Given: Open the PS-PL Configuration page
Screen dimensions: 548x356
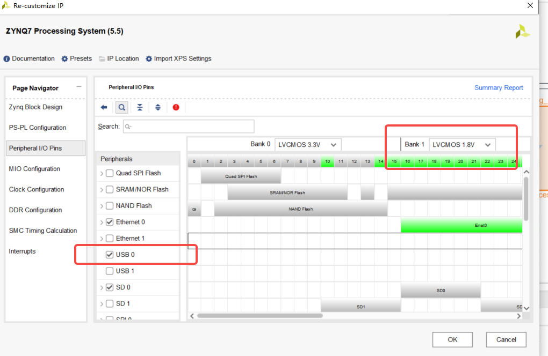Looking at the screenshot, I should pyautogui.click(x=38, y=128).
